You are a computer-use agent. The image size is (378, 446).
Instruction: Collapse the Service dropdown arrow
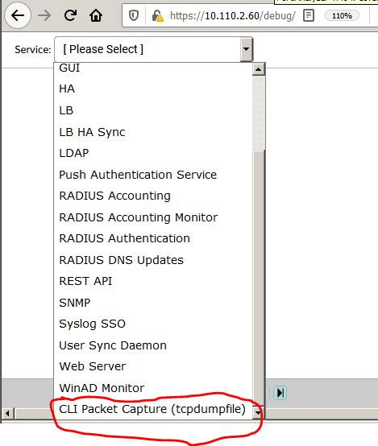(246, 49)
